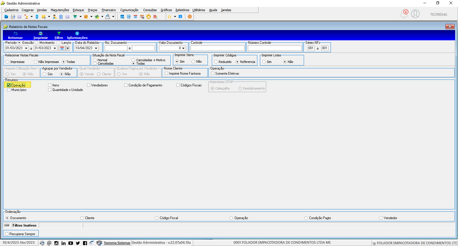Open the start date 01/03/2023 dropdown
This screenshot has width=458, height=246.
click(x=26, y=48)
